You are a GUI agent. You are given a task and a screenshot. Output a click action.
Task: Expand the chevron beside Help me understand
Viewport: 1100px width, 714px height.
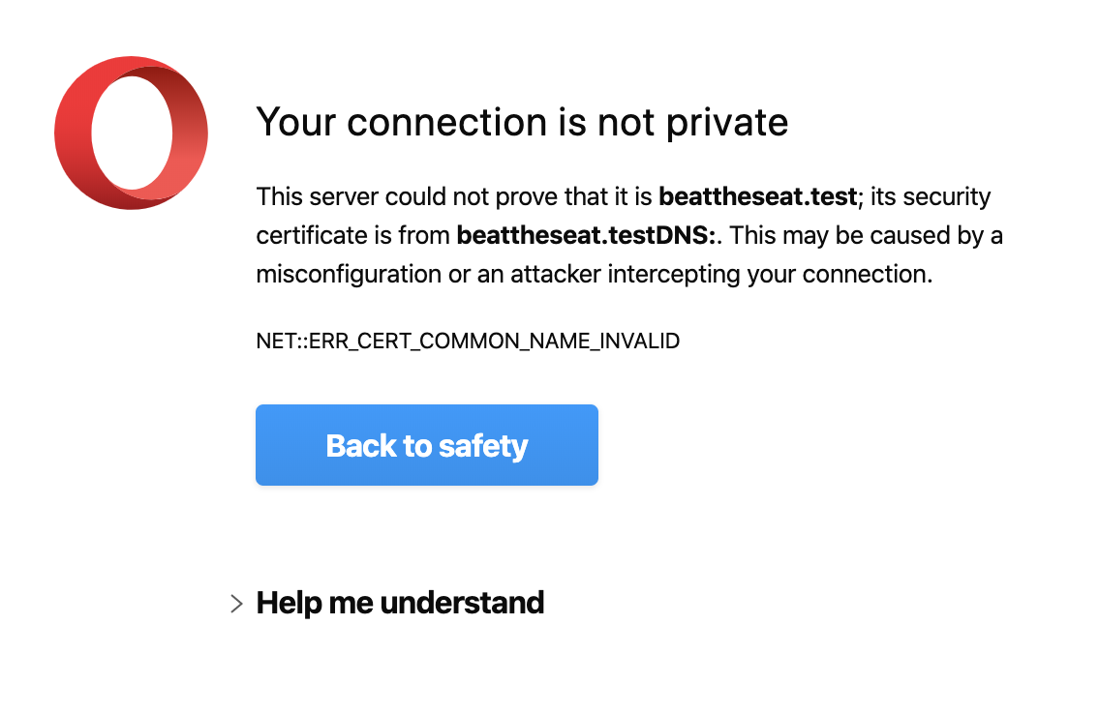pyautogui.click(x=236, y=604)
